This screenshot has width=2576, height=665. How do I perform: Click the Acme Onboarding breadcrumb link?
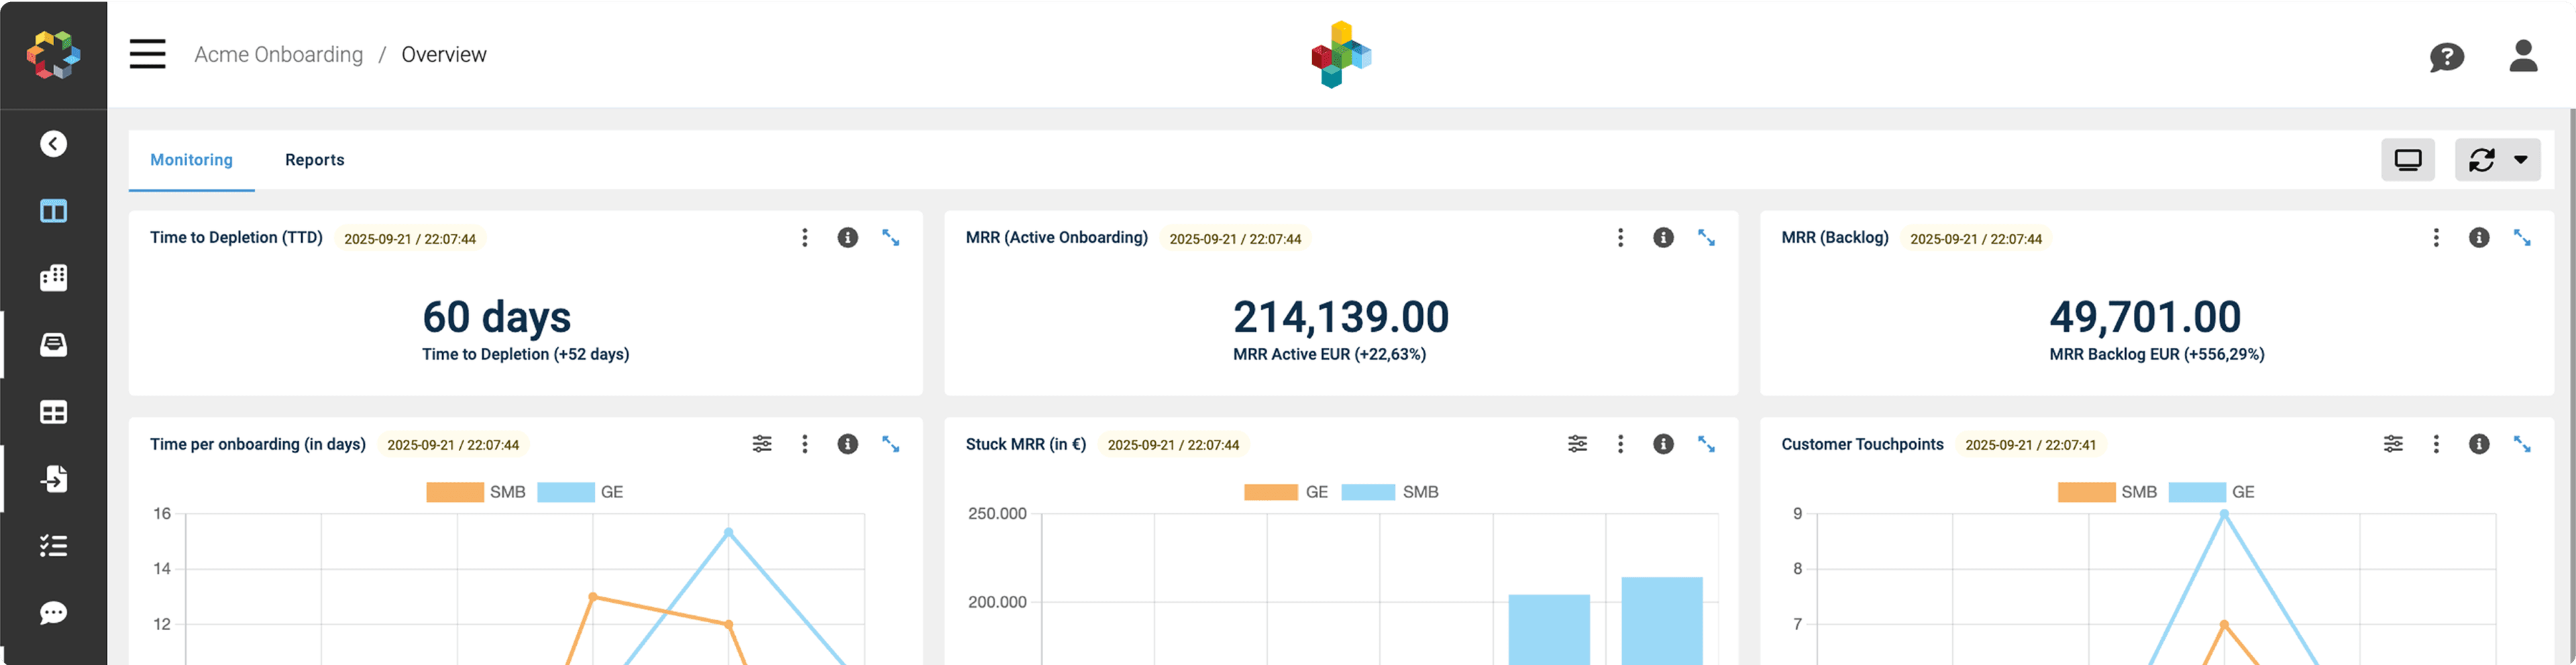[278, 55]
